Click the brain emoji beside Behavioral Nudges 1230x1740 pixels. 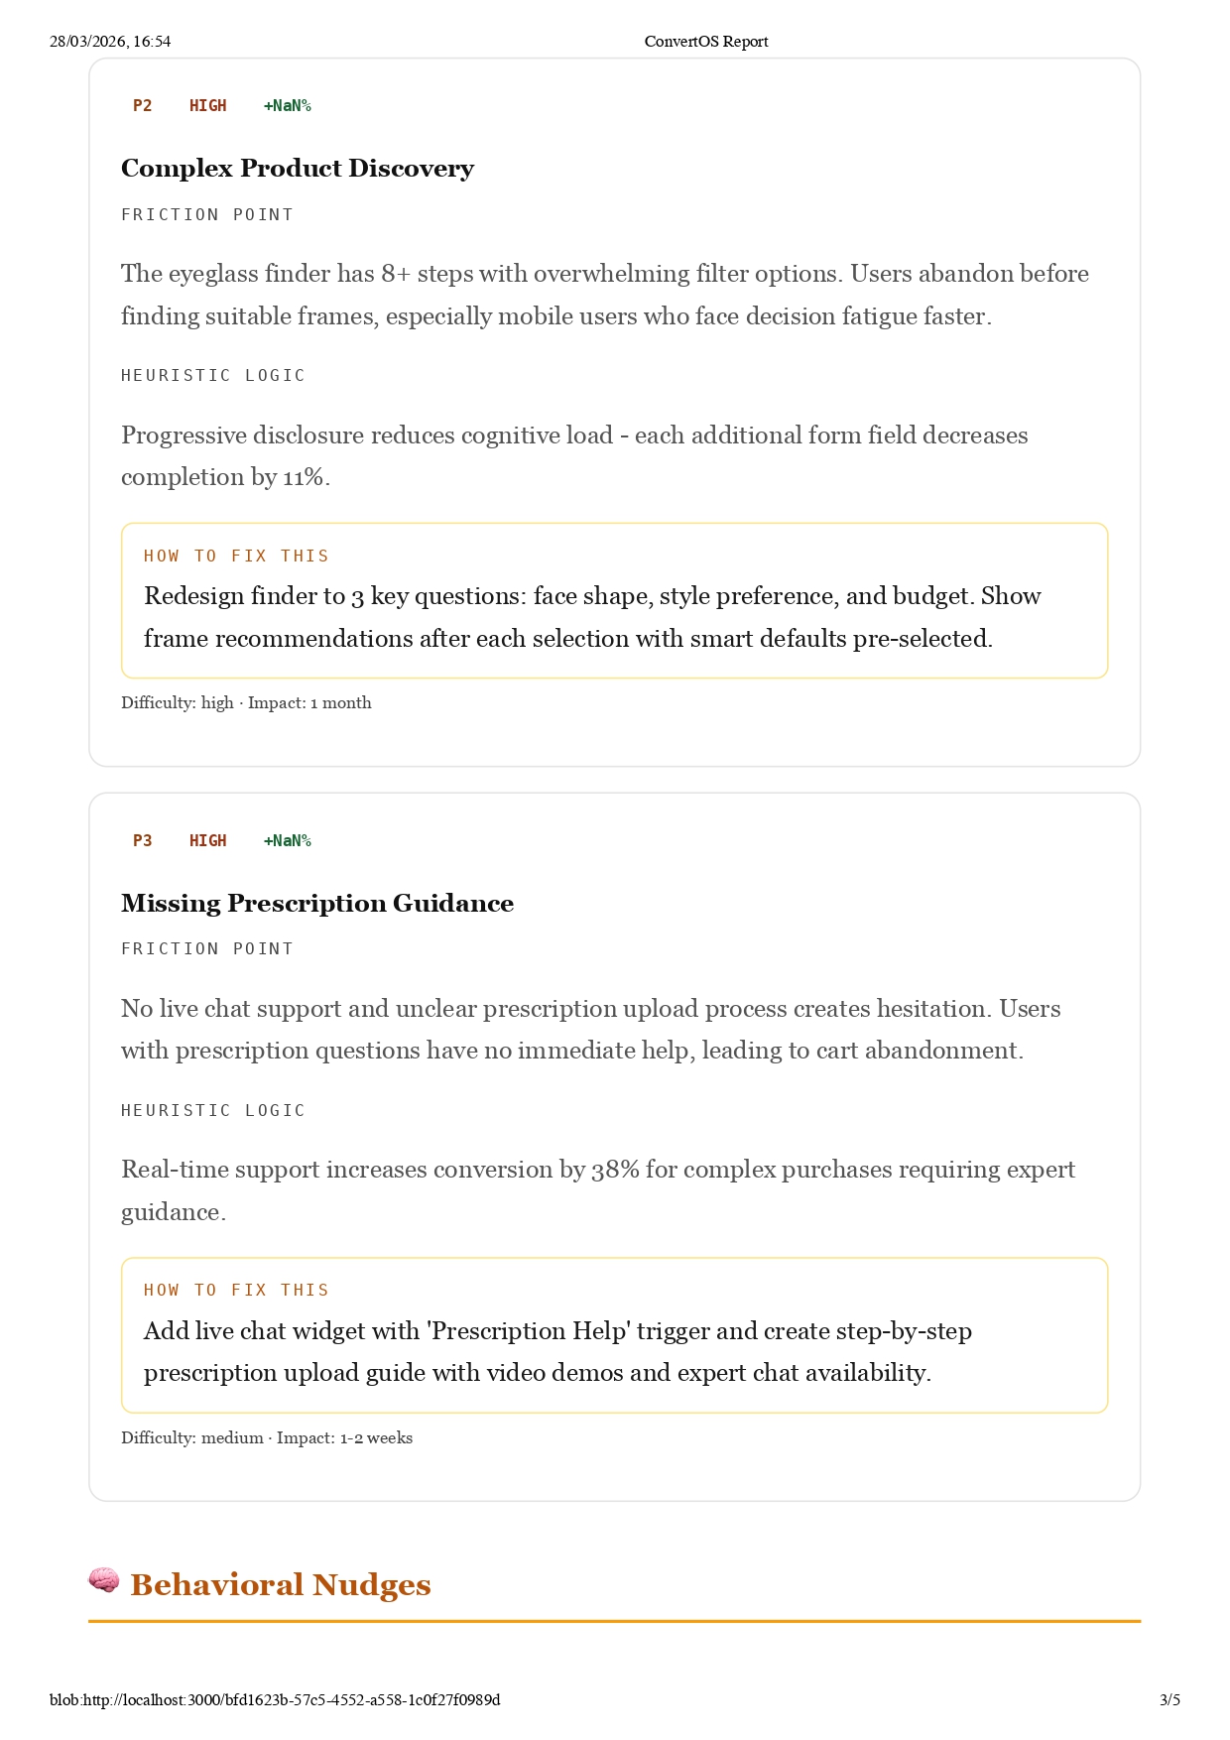[x=104, y=1580]
